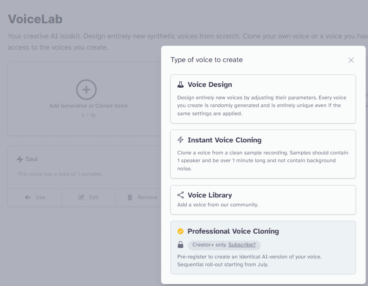This screenshot has height=286, width=368.
Task: Click the speaker icon in Use button
Action: pos(28,198)
